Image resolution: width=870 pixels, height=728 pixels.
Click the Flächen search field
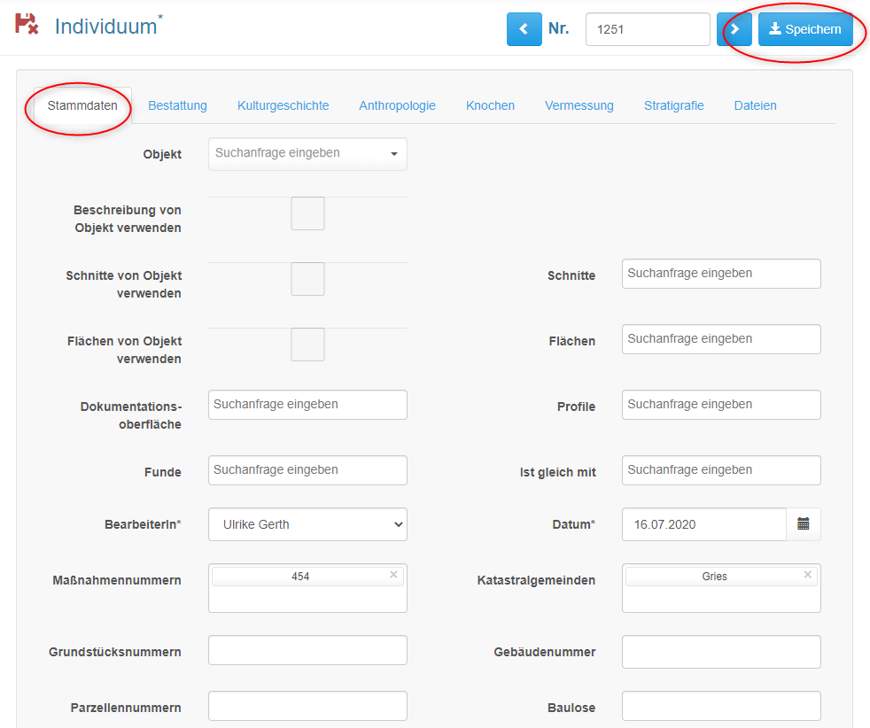[x=721, y=339]
